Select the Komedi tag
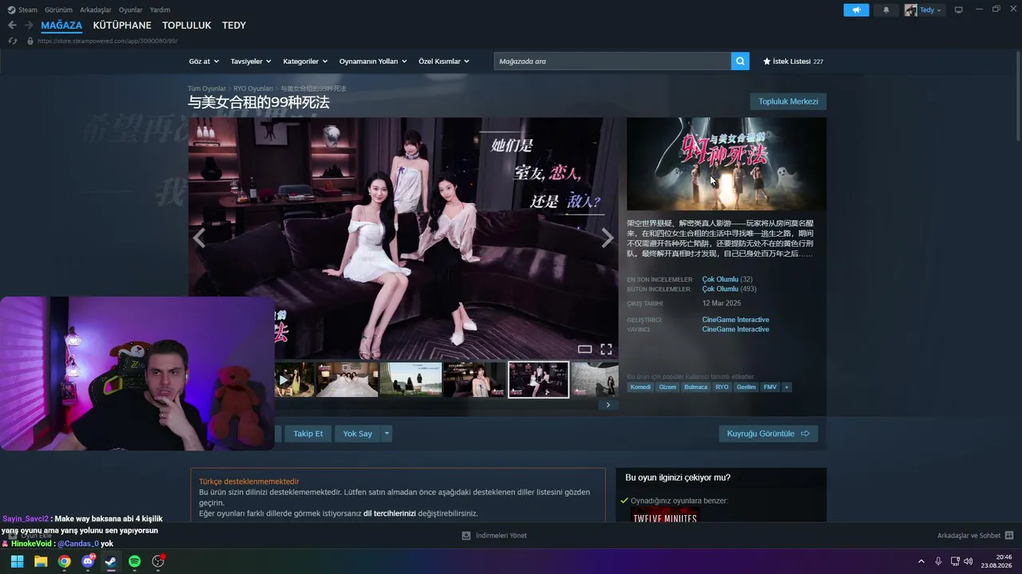 click(640, 387)
